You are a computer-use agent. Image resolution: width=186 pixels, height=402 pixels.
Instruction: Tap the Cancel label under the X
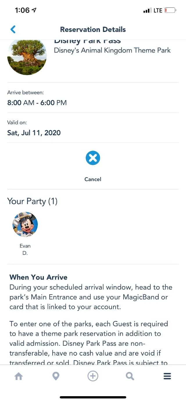[x=93, y=179]
